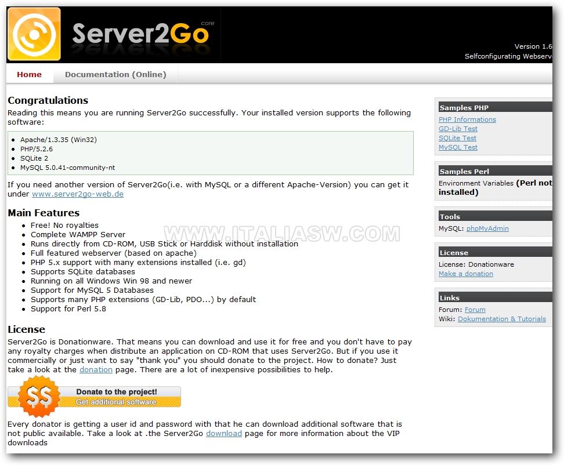Click Running on all Windows Win 98 line
Image resolution: width=564 pixels, height=465 pixels.
click(x=111, y=281)
